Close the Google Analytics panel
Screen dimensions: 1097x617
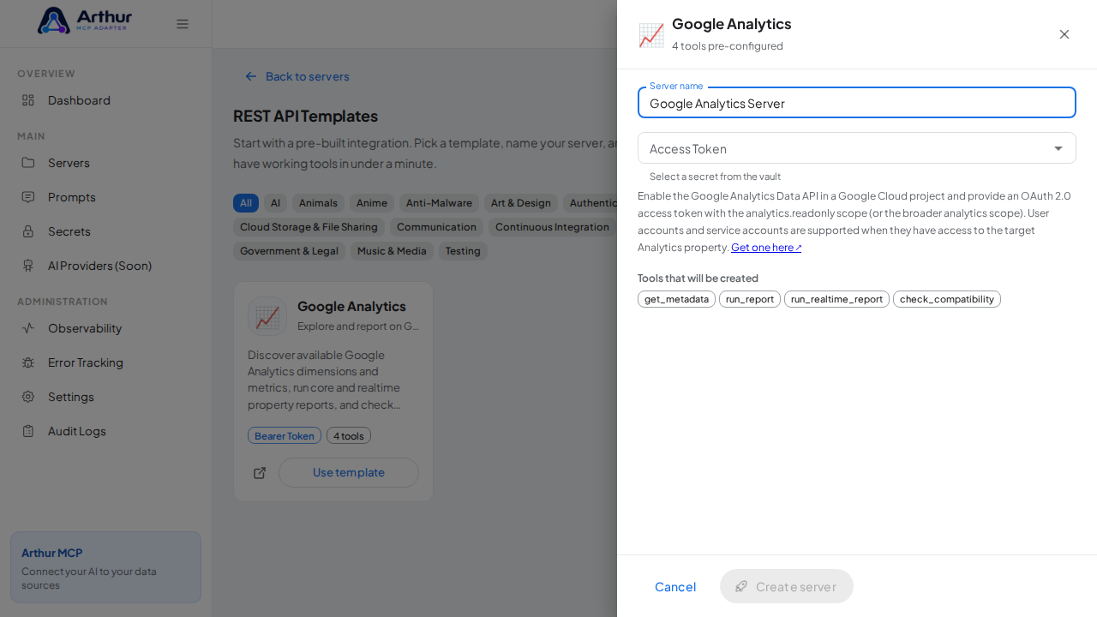[x=1064, y=34]
